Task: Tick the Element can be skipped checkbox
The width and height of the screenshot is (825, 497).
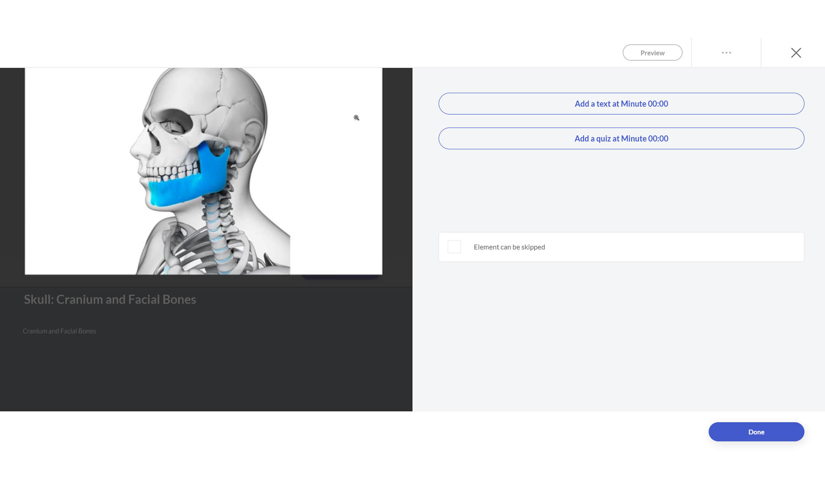Action: tap(454, 247)
